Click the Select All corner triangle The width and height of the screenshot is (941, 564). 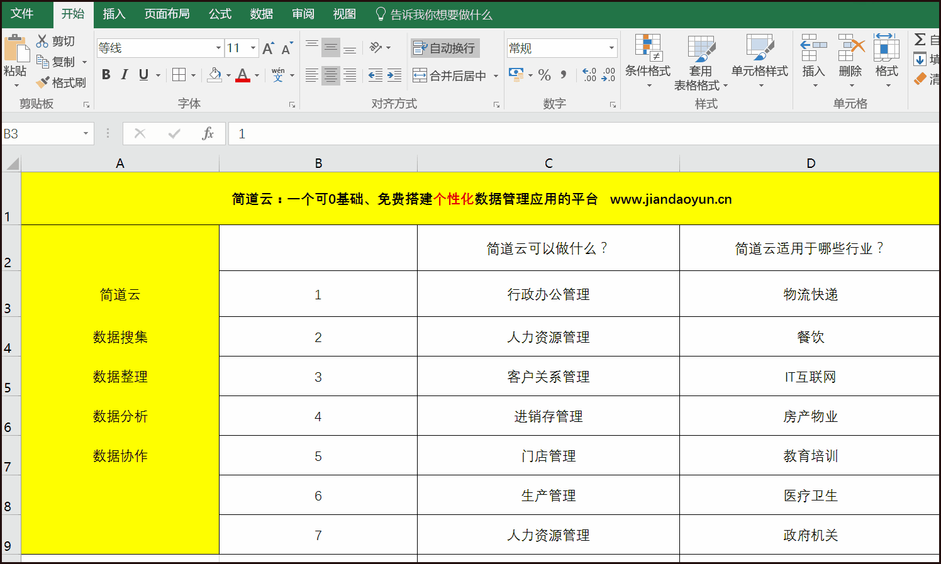coord(12,165)
